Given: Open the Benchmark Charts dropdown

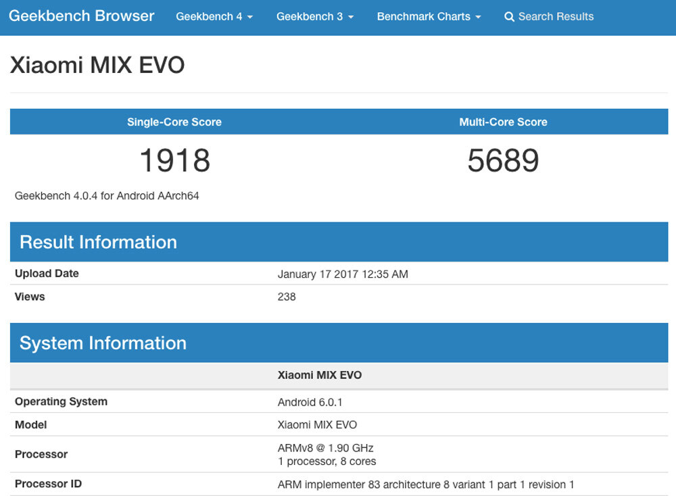Looking at the screenshot, I should pyautogui.click(x=429, y=17).
